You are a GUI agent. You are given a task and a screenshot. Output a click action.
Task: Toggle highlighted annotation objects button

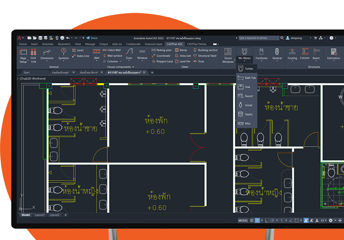306,221
